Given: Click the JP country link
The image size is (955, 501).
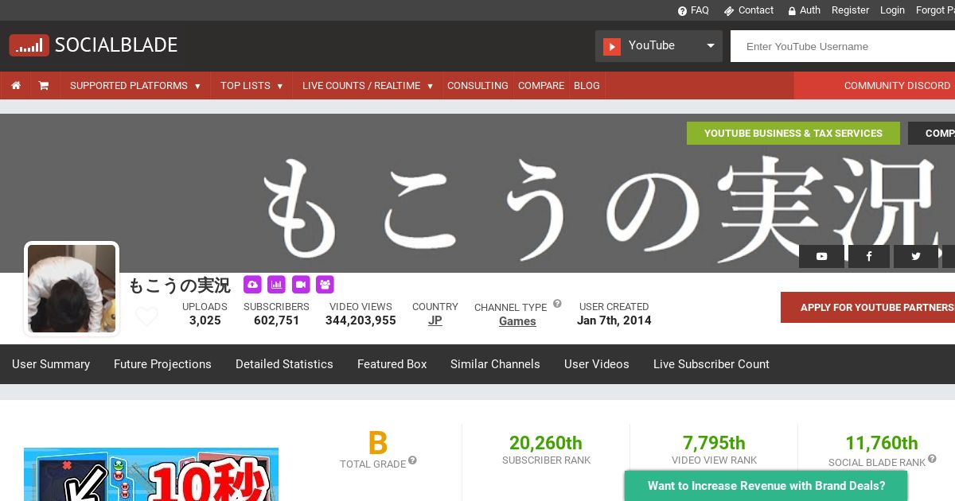Looking at the screenshot, I should [x=435, y=320].
